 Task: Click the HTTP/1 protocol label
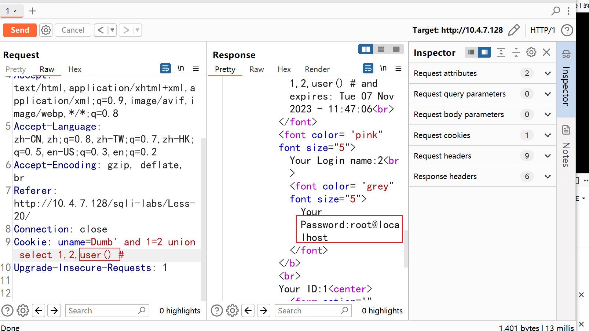[542, 30]
